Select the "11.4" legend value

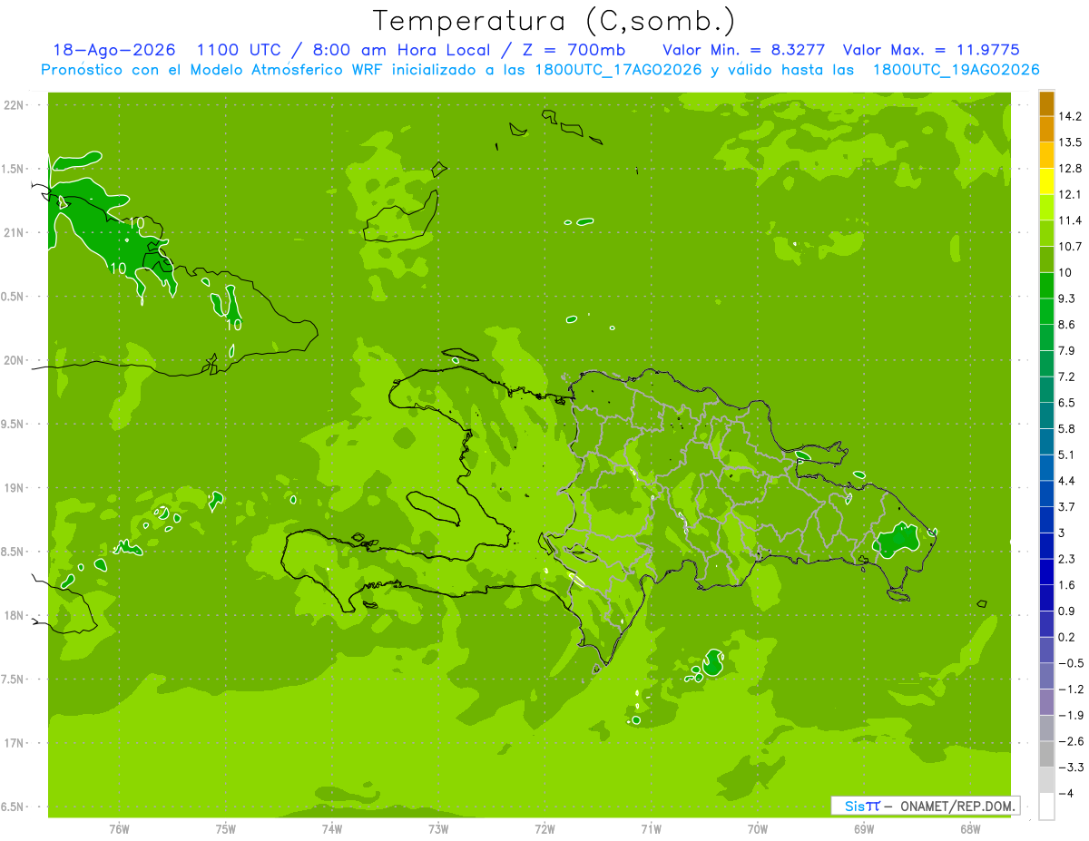pyautogui.click(x=1070, y=220)
